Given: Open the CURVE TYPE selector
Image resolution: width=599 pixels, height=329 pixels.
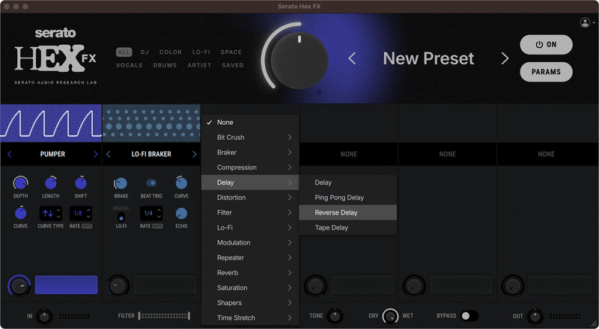Looking at the screenshot, I should (x=50, y=213).
